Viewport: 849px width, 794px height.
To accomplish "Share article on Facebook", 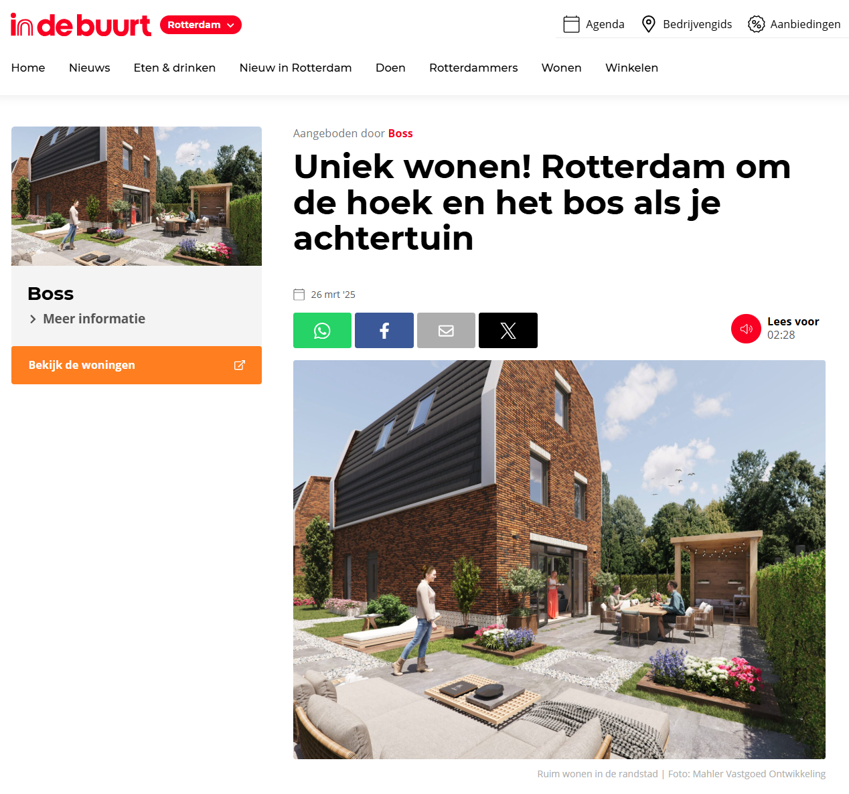I will coord(384,330).
